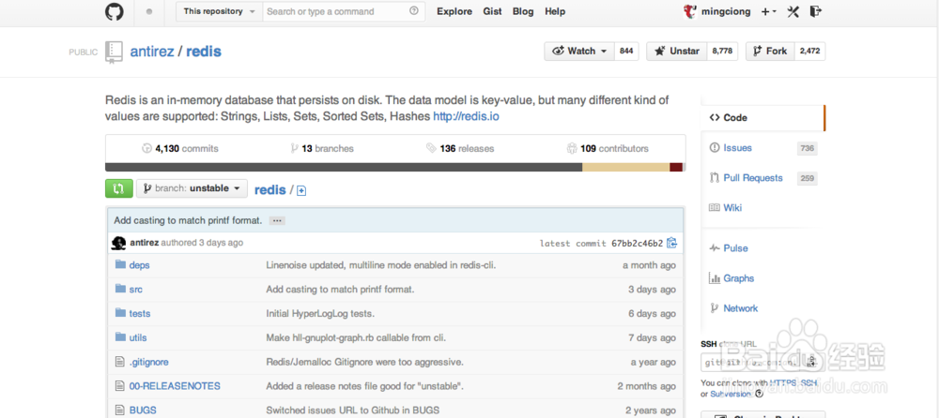Click the .gitignore file icon
This screenshot has height=418, width=939.
(x=119, y=362)
